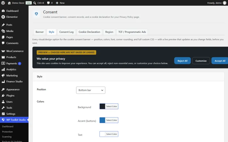Click the WP Toolkit Studio shield icon
This screenshot has height=142, width=228.
coord(3,120)
